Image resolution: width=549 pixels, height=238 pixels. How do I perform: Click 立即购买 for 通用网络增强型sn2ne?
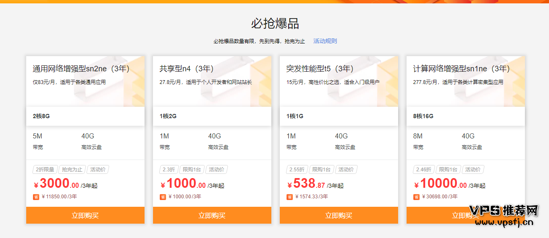(85, 215)
